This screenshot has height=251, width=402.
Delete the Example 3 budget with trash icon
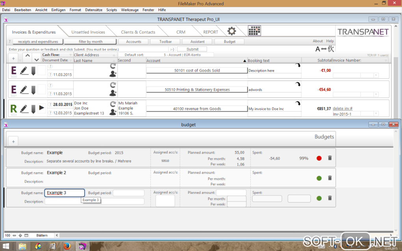pos(330,198)
